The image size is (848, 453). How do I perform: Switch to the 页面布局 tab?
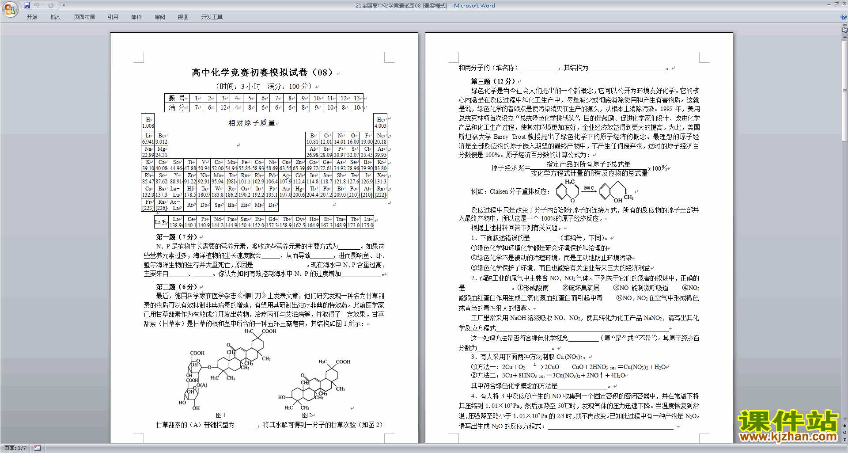click(x=84, y=17)
